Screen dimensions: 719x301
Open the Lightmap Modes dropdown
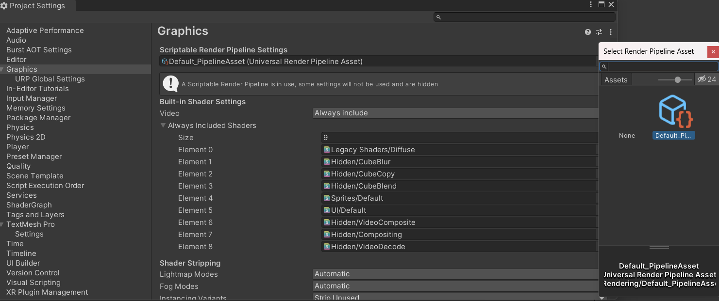(x=455, y=274)
